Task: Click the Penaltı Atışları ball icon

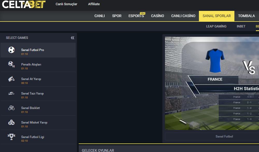Action: tap(11, 64)
